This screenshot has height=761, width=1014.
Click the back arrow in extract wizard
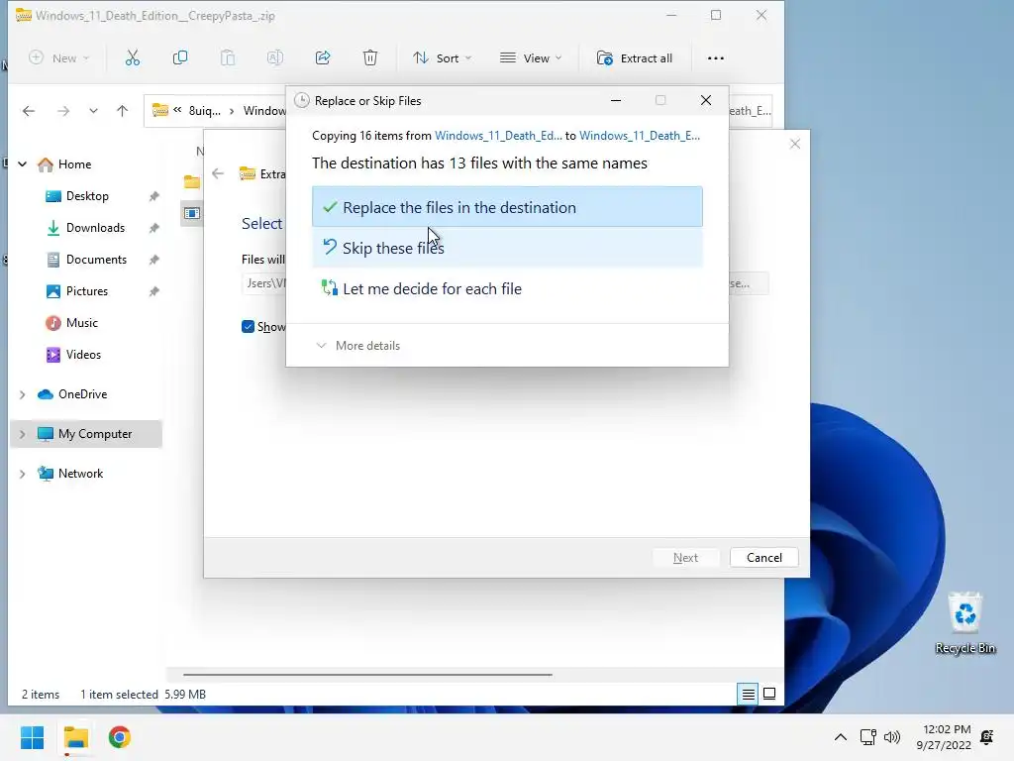pyautogui.click(x=218, y=173)
